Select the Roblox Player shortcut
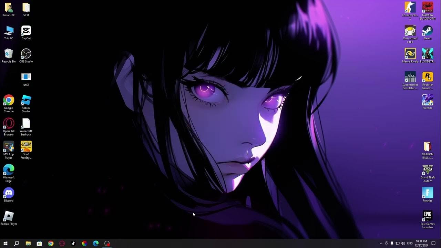441x248 pixels. point(9,218)
